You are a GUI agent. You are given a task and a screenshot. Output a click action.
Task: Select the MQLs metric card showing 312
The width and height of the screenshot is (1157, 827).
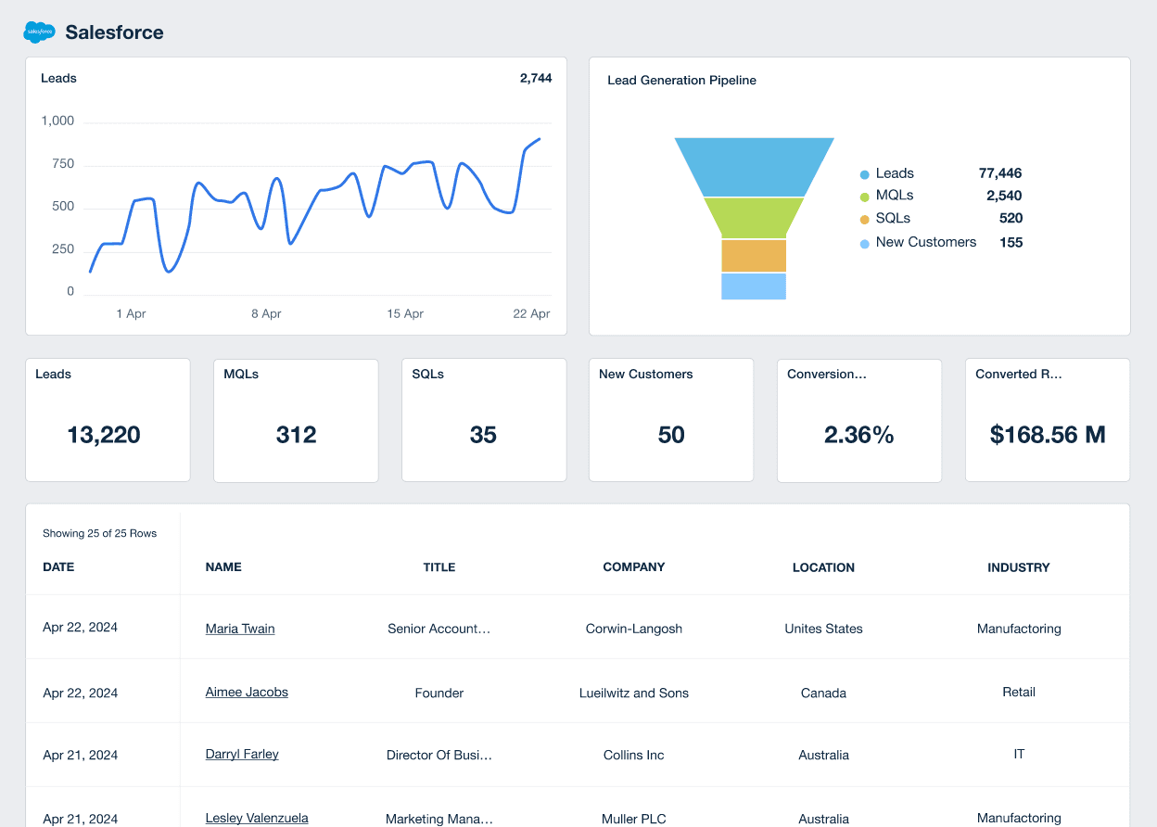click(296, 420)
